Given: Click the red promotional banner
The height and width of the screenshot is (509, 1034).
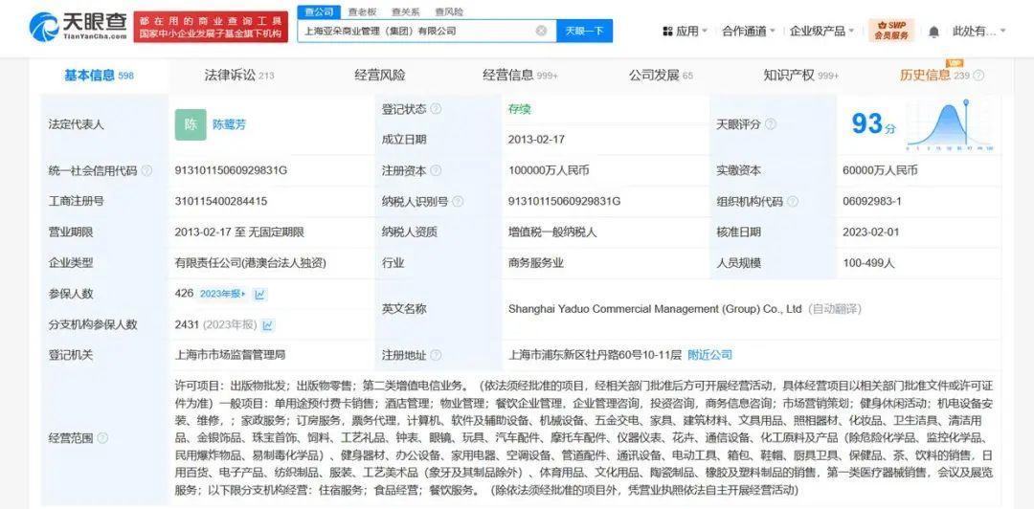Looking at the screenshot, I should 211,27.
